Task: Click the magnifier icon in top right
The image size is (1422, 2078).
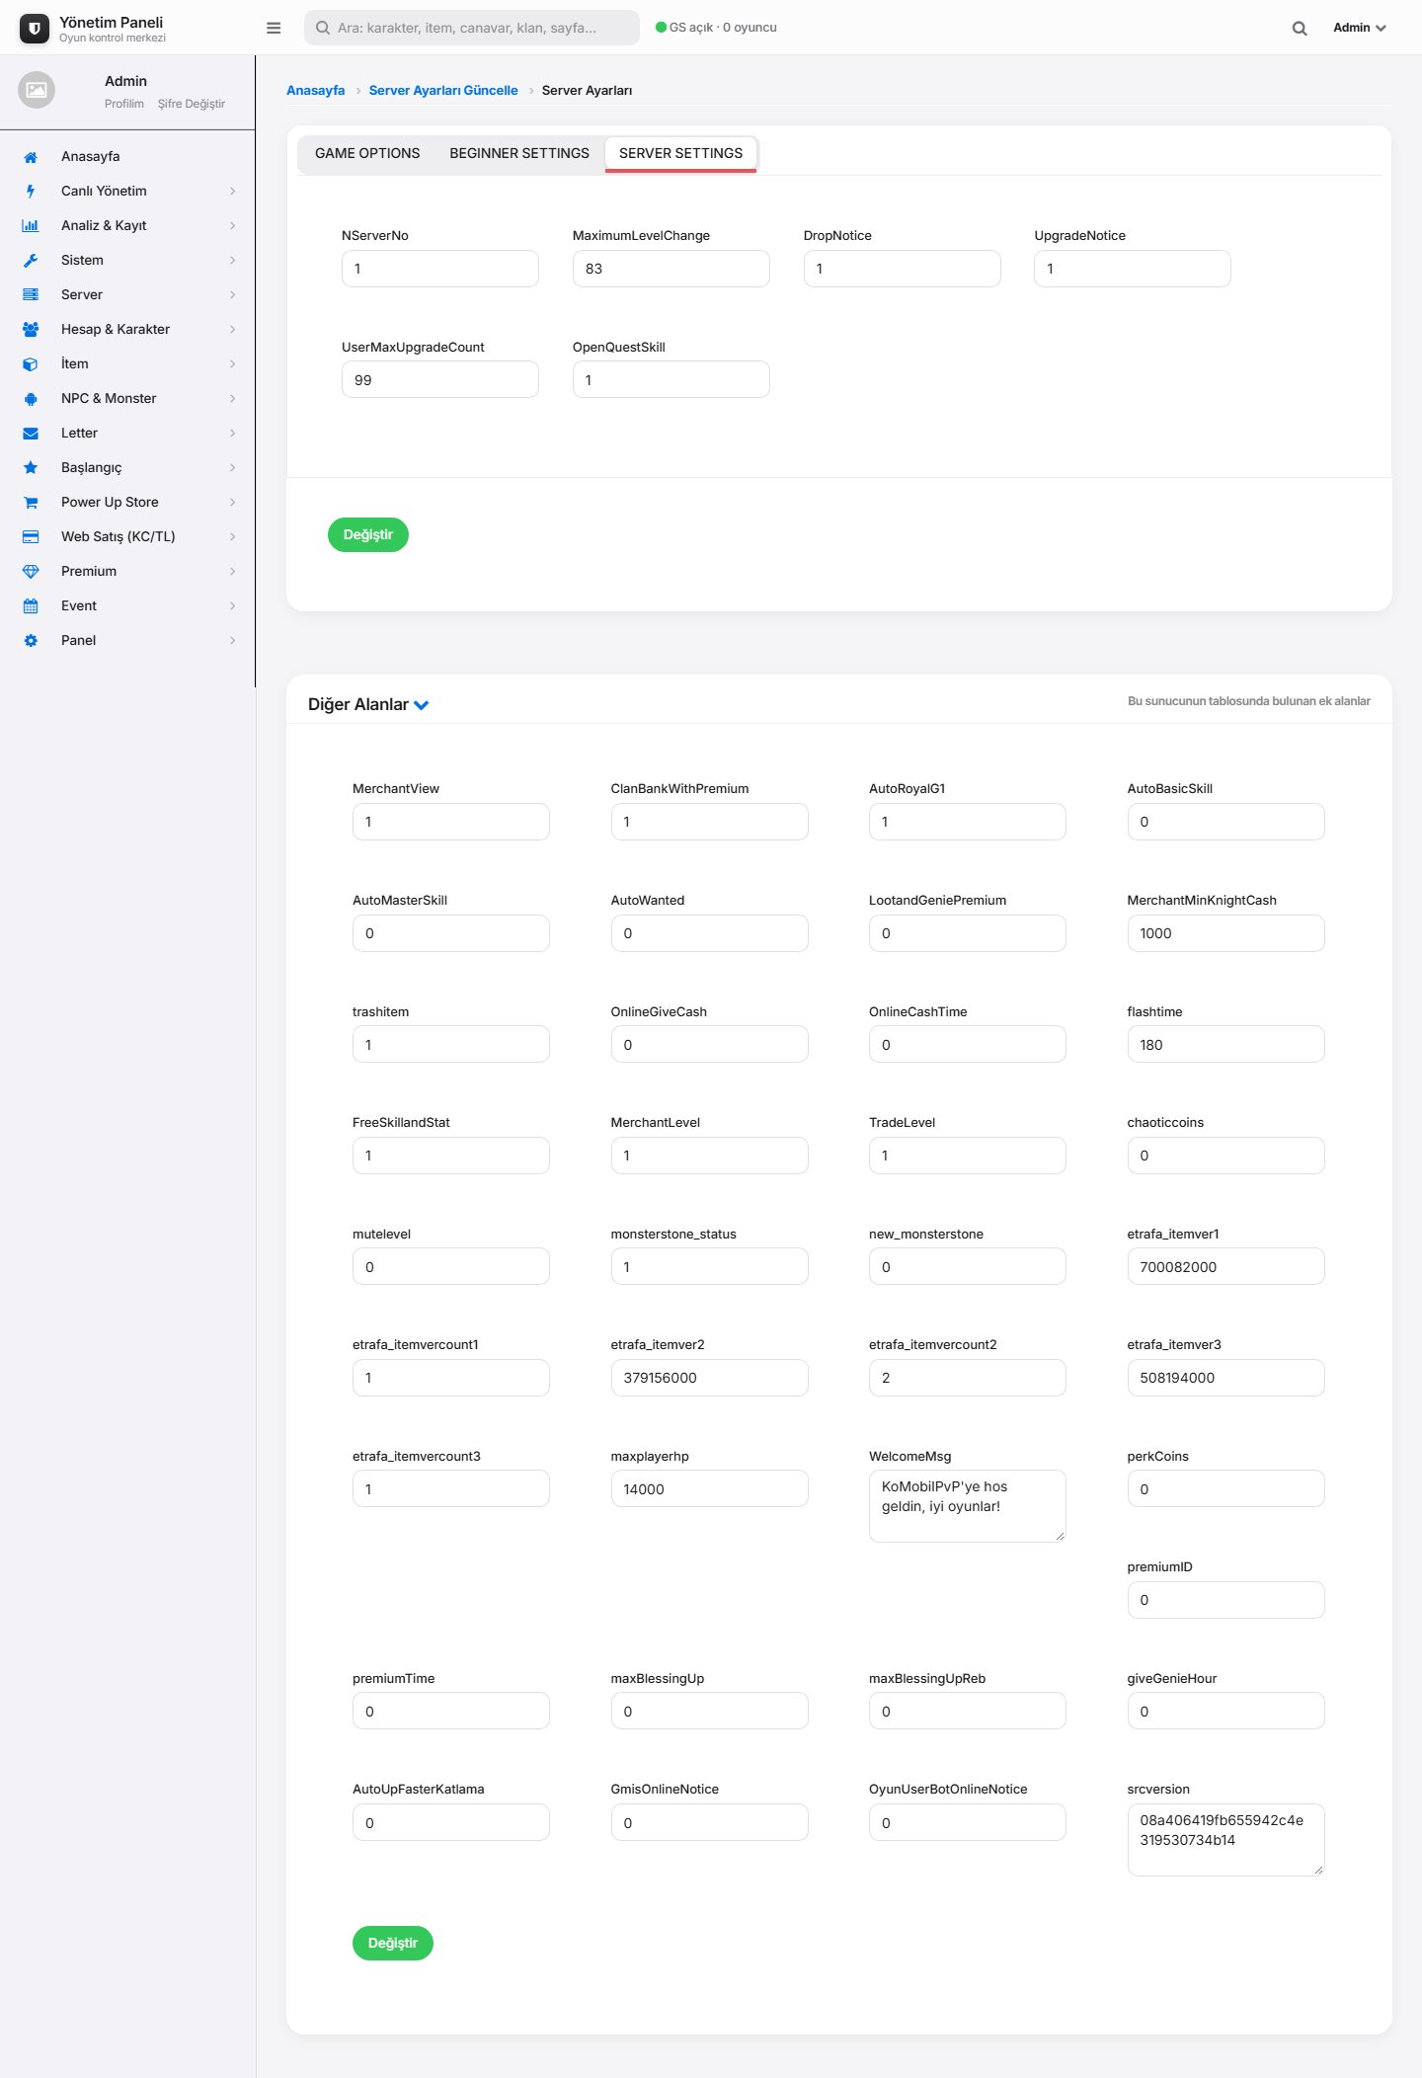Action: (x=1300, y=28)
